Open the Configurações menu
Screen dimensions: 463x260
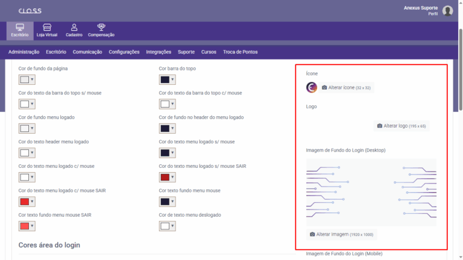click(124, 52)
